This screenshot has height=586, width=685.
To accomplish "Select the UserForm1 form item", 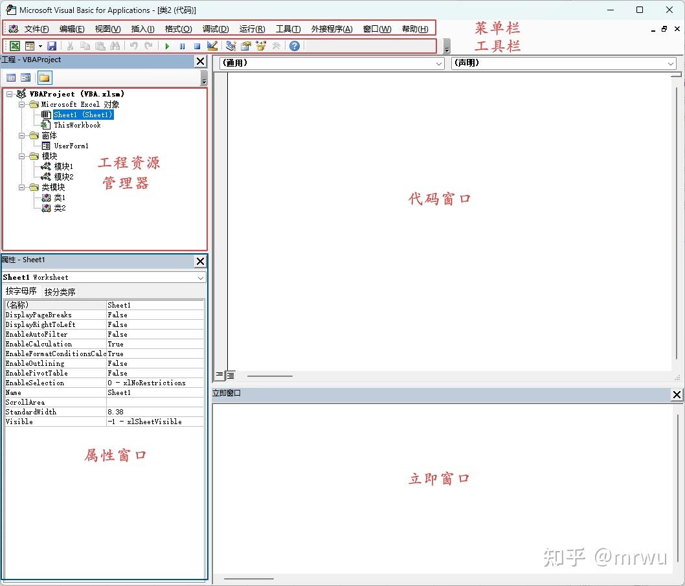I will coord(71,146).
